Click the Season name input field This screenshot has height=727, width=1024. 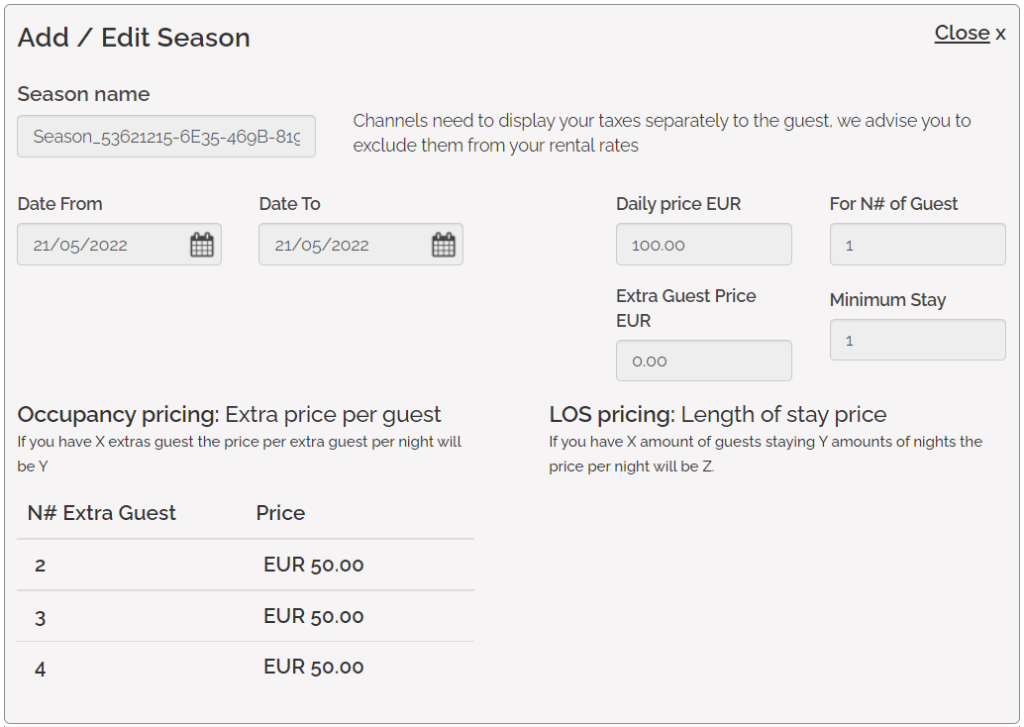pyautogui.click(x=166, y=137)
